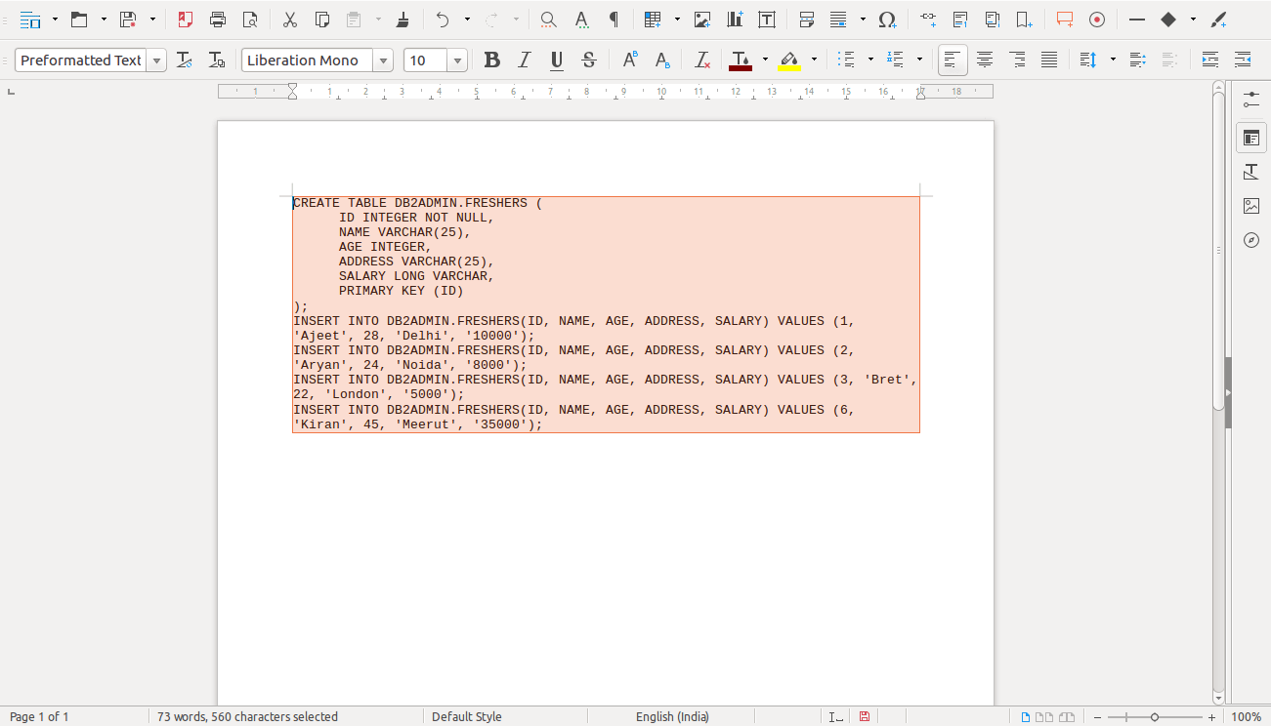
Task: Click English (India) language in status bar
Action: coord(672,716)
